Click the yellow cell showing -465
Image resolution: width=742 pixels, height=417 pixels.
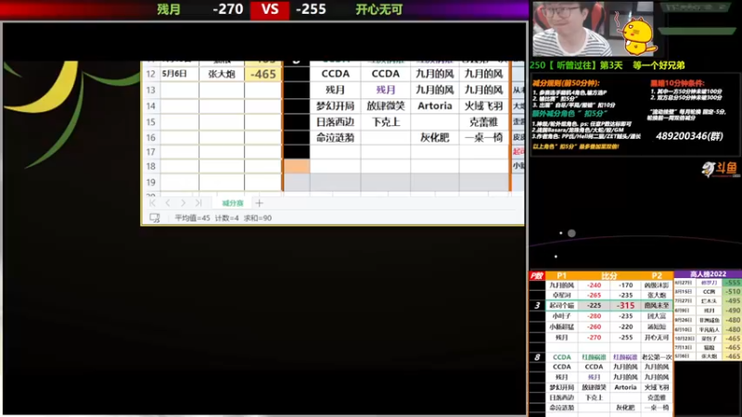click(263, 74)
